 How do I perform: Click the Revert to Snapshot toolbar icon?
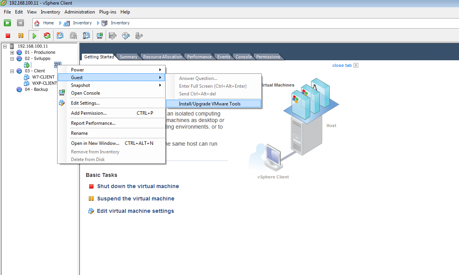pos(73,36)
